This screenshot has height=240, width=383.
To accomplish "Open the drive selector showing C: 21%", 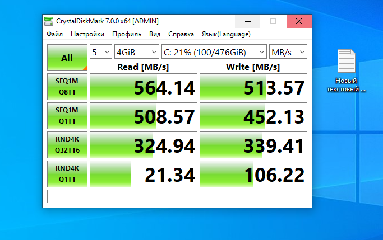I will (x=214, y=51).
